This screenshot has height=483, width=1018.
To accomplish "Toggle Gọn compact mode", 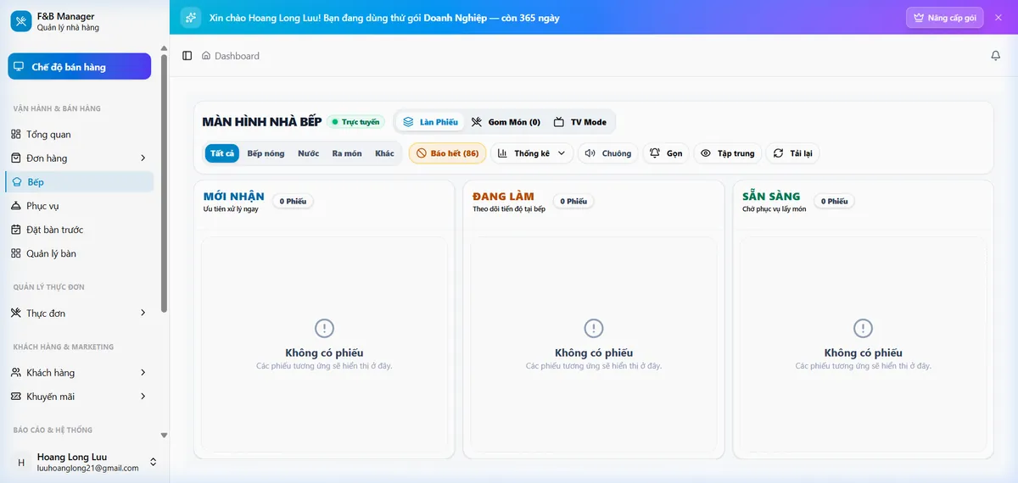I will (x=666, y=153).
